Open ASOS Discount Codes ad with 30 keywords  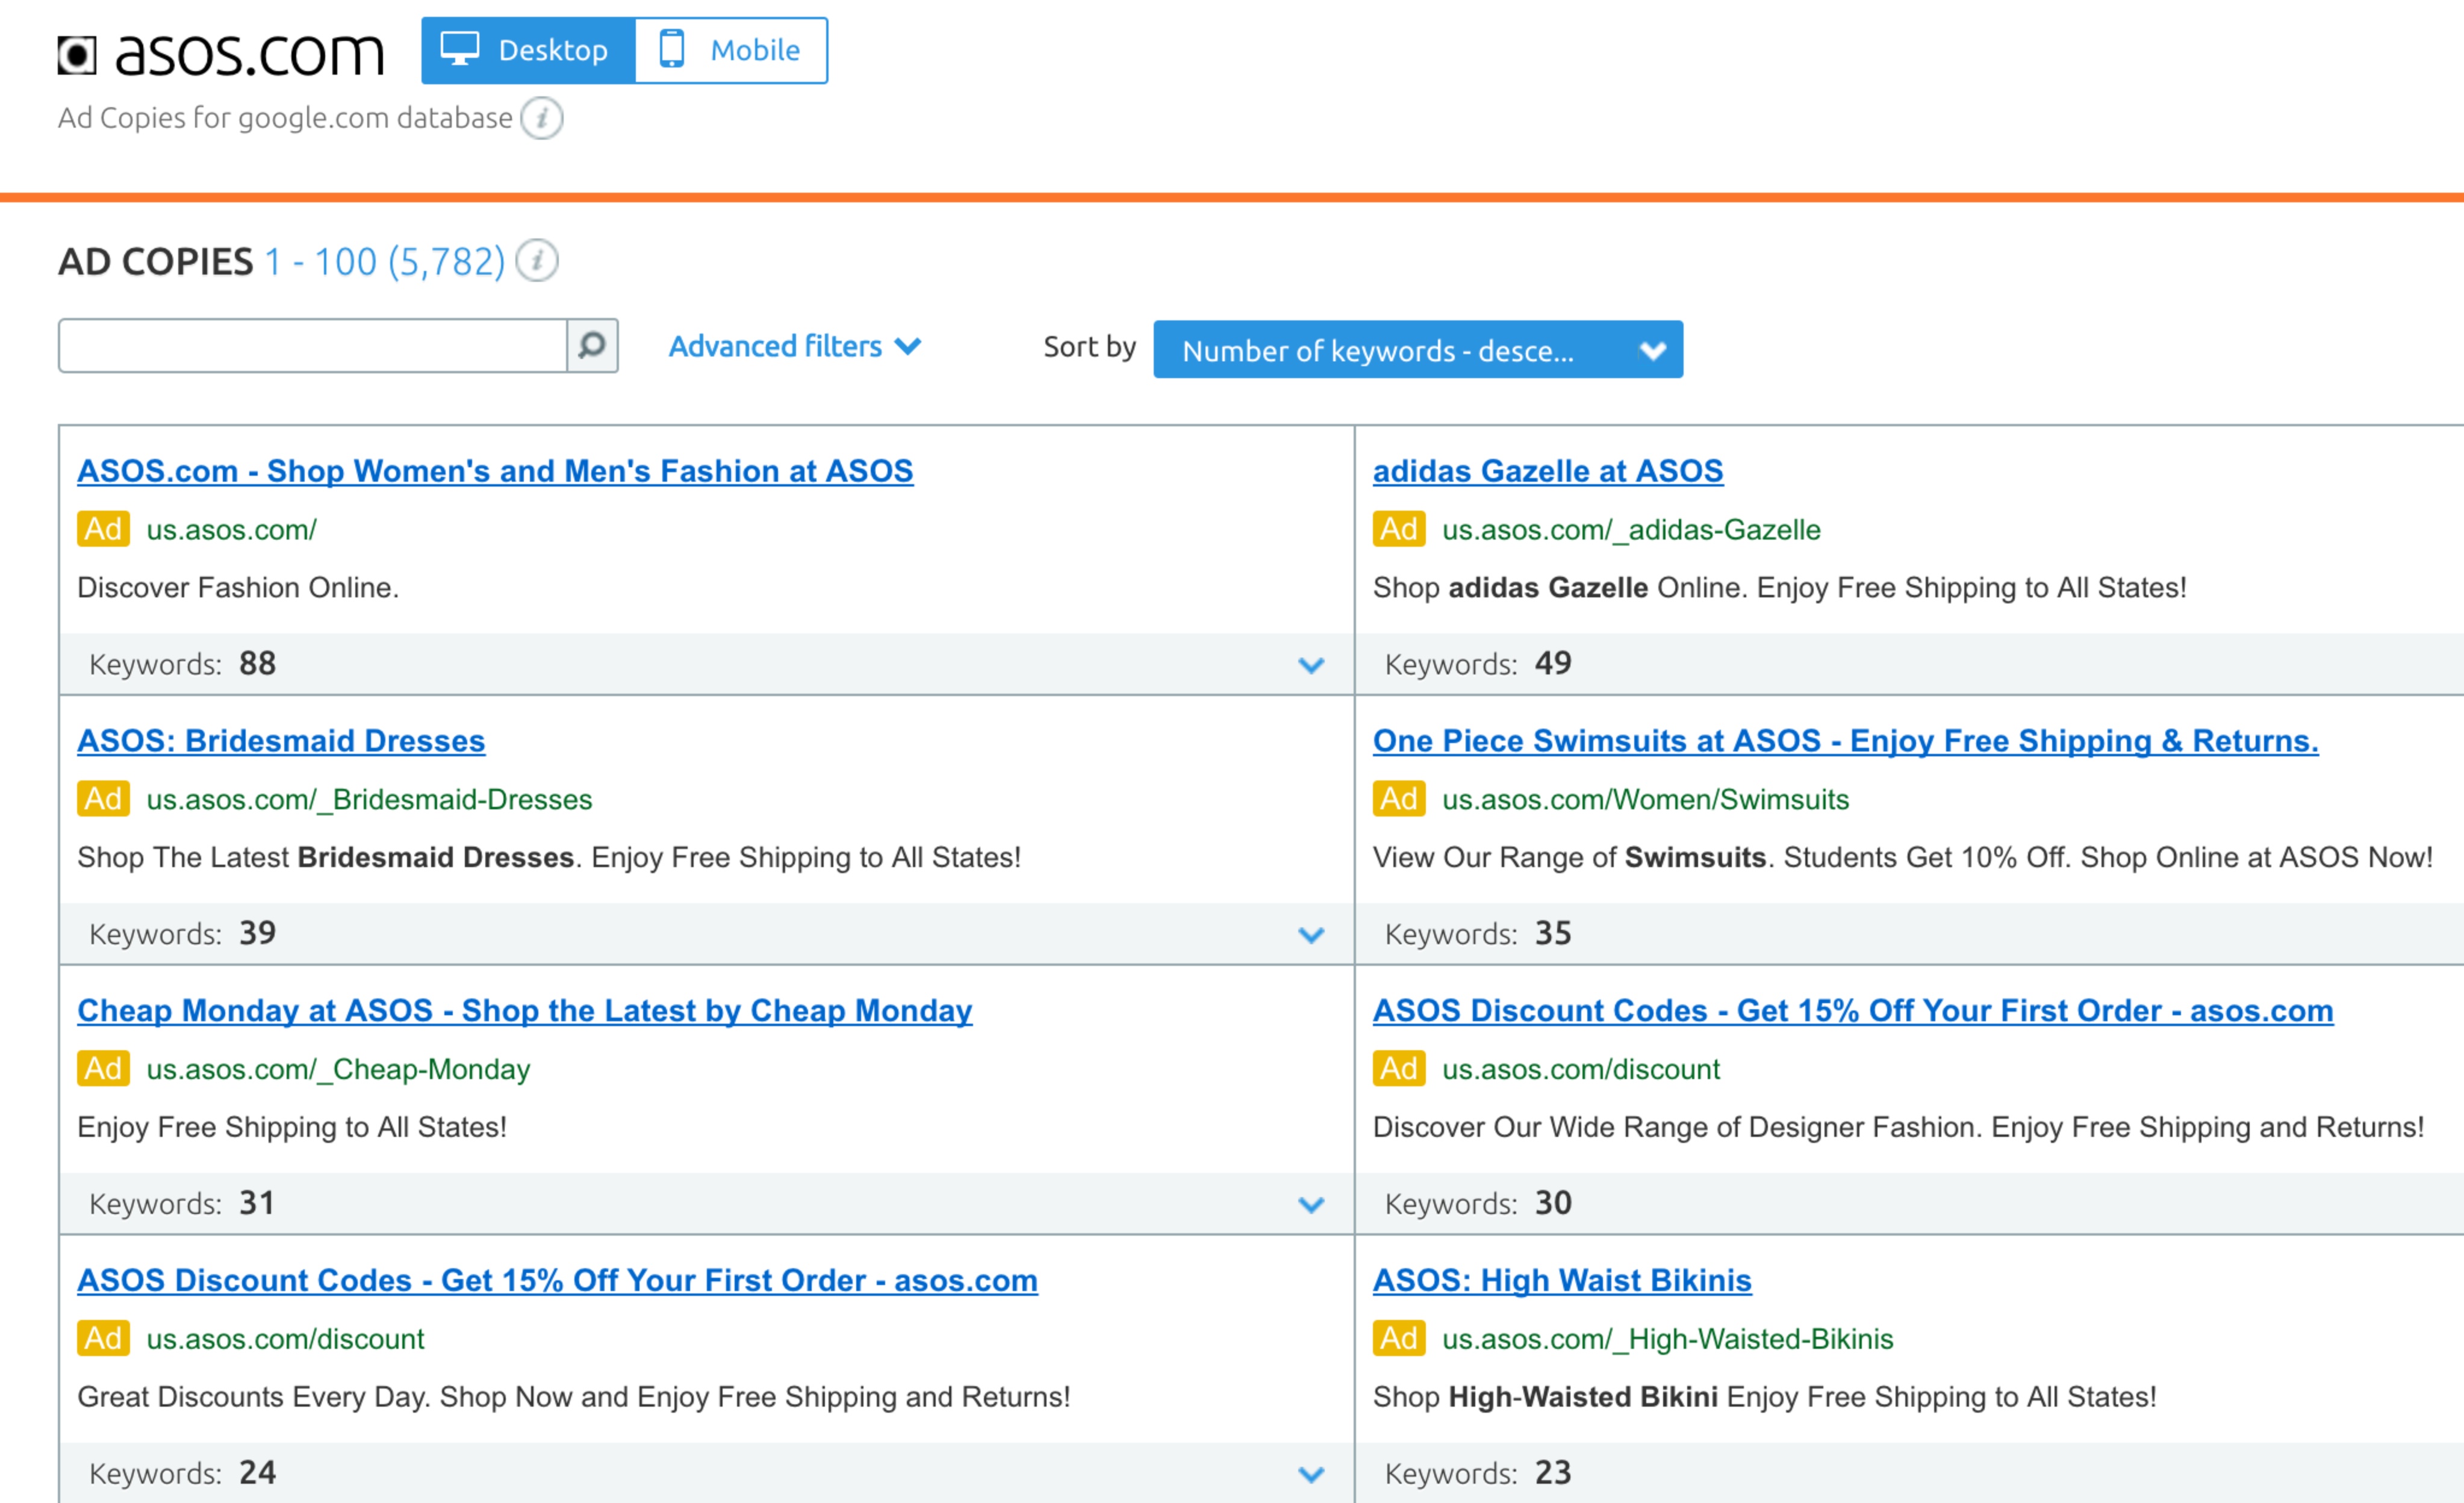point(1853,1011)
